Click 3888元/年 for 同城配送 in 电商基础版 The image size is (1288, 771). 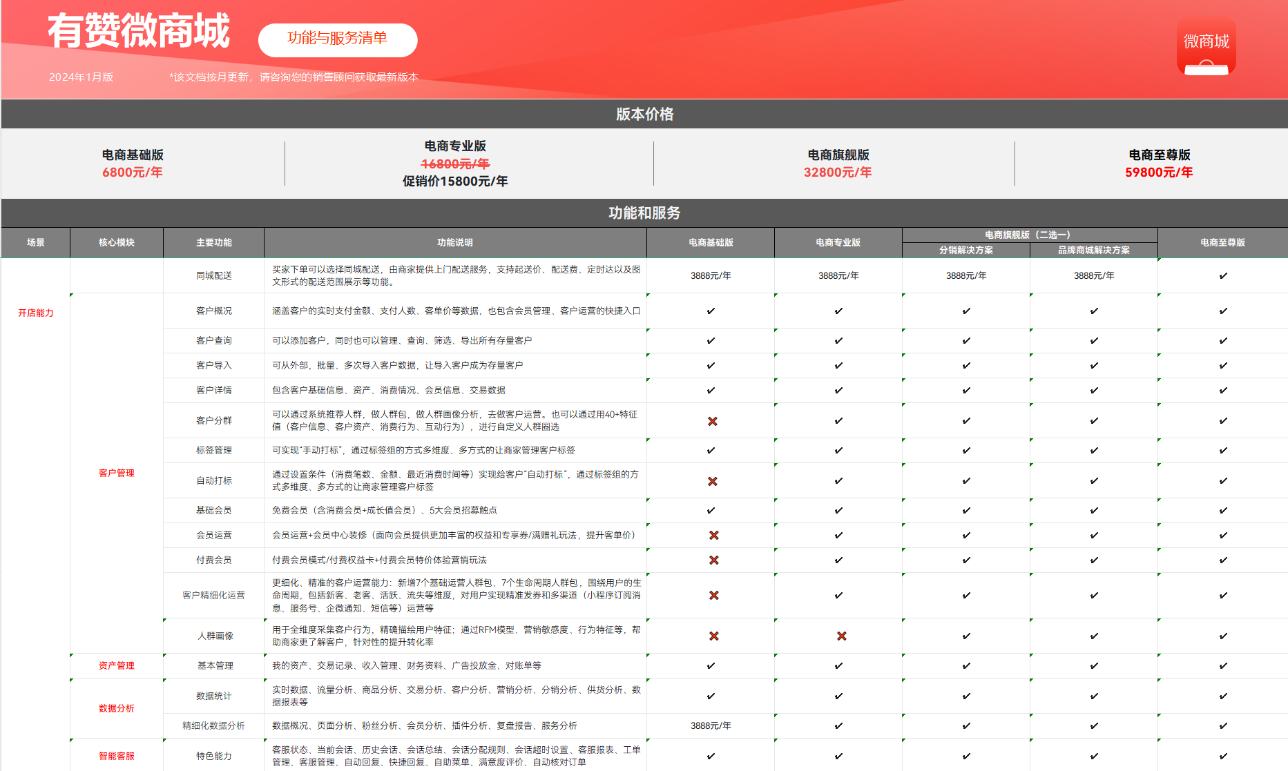click(x=711, y=275)
